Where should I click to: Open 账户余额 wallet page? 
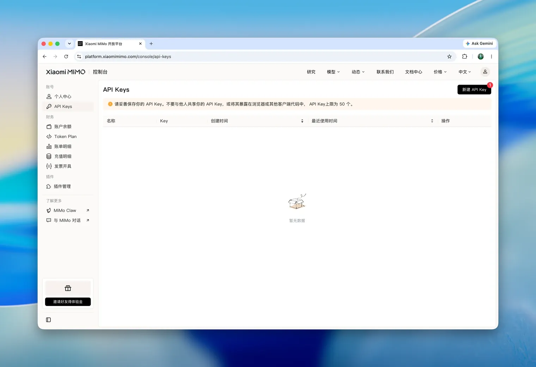tap(68, 127)
